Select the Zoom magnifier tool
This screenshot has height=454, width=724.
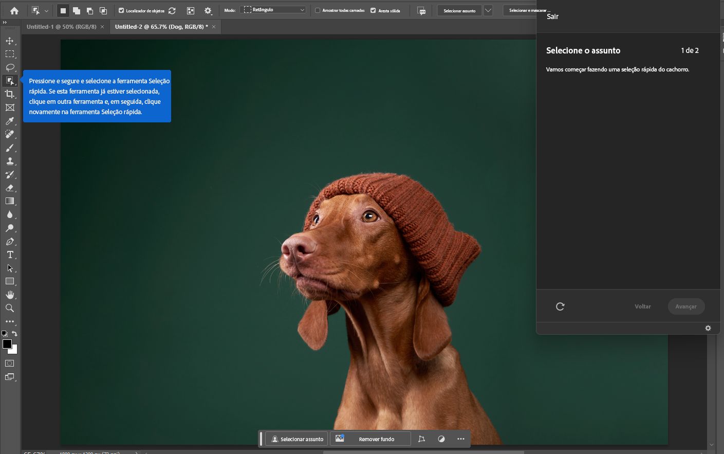(10, 308)
